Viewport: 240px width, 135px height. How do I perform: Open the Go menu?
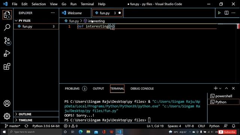[x=64, y=4]
